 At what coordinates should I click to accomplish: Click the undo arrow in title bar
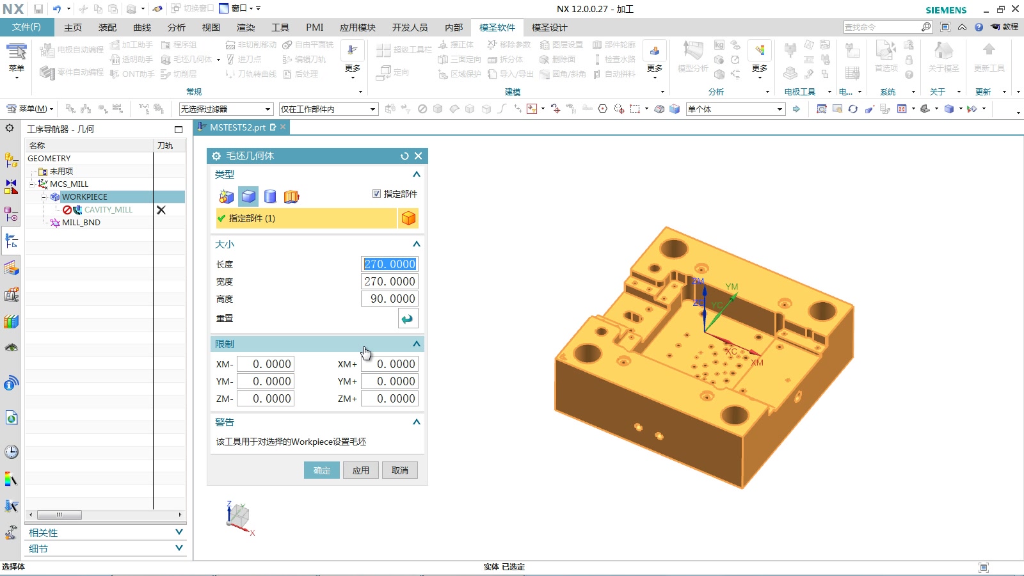point(56,9)
